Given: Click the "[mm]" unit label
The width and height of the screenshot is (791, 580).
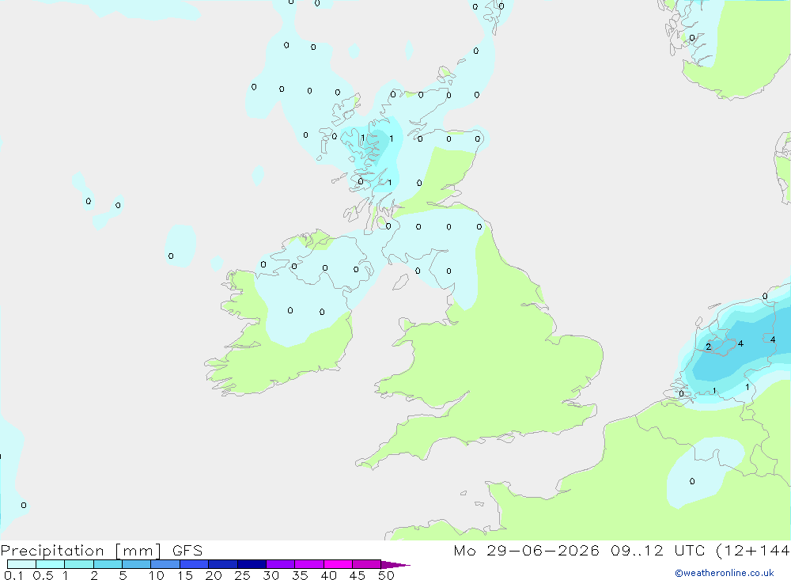Looking at the screenshot, I should 138,551.
